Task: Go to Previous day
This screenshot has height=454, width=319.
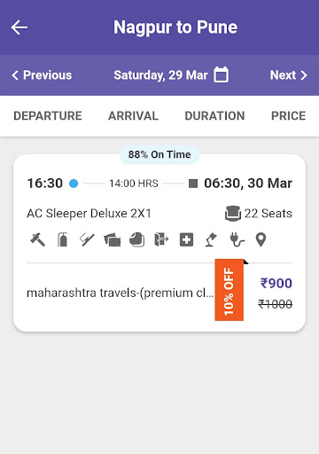Action: click(x=42, y=75)
